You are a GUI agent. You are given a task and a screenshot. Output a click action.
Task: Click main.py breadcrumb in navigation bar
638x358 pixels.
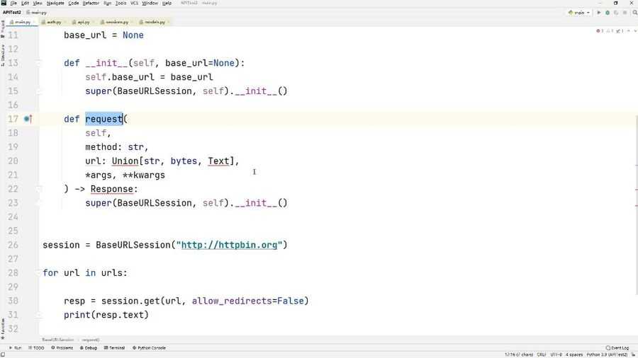click(37, 13)
